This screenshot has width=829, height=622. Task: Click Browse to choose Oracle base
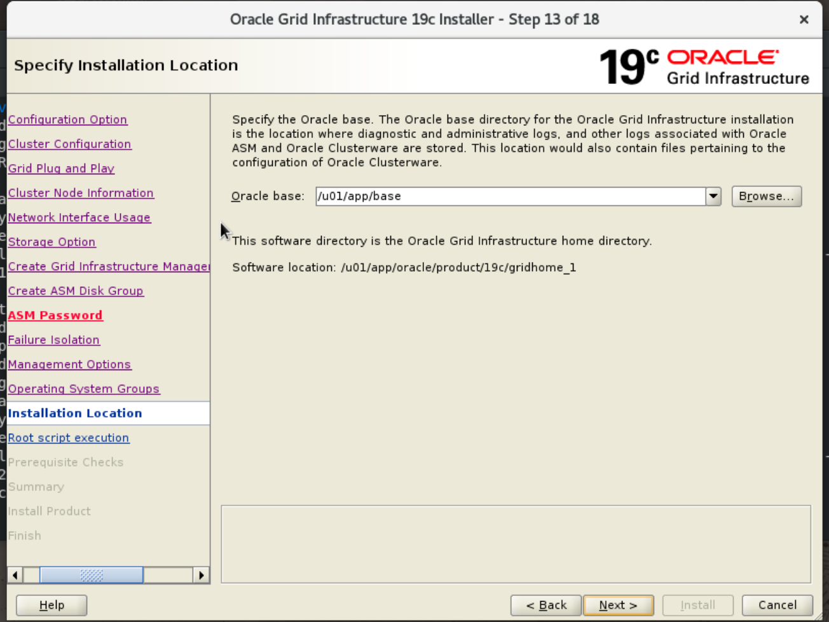(766, 196)
